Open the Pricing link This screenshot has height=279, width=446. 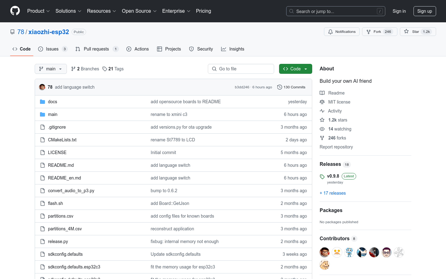point(203,11)
